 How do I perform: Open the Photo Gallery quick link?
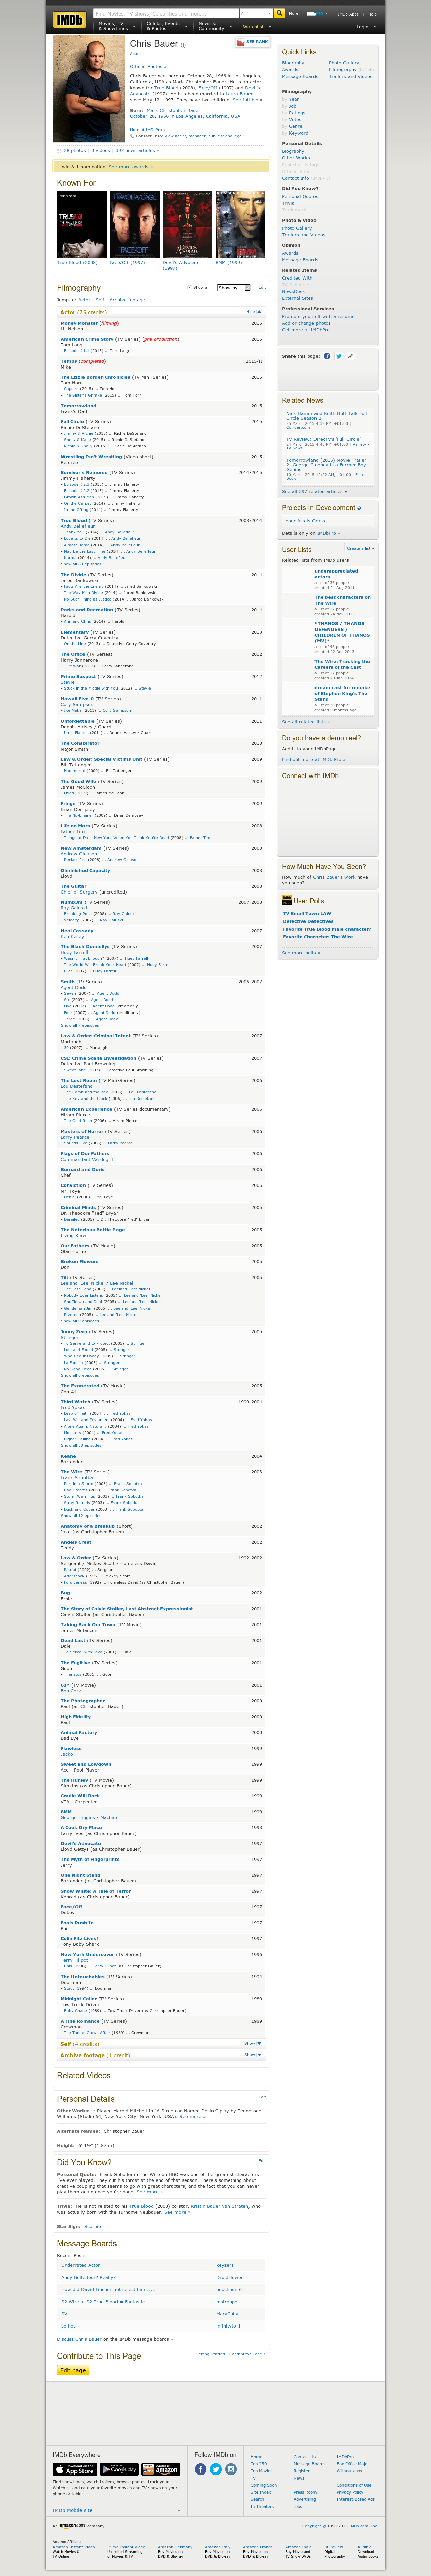(344, 63)
